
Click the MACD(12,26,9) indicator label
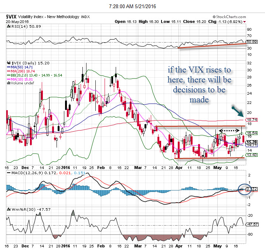point(22,173)
